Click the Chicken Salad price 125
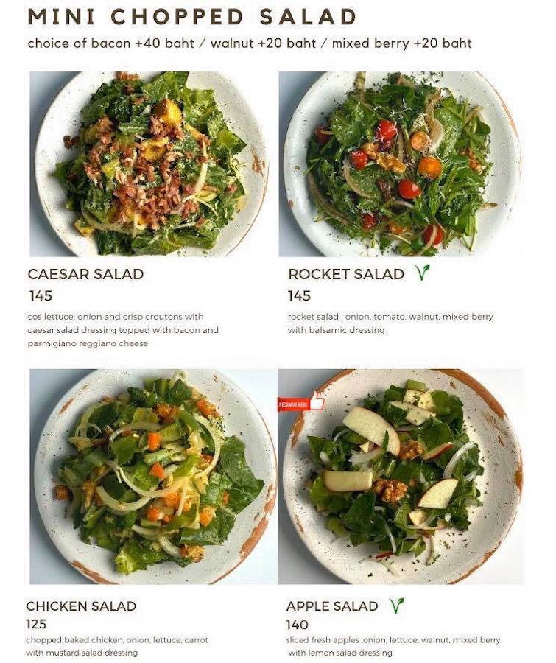Viewport: 556px width, 663px height. coord(36,624)
